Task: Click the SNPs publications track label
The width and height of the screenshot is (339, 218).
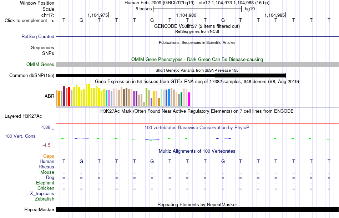Action: [x=48, y=53]
